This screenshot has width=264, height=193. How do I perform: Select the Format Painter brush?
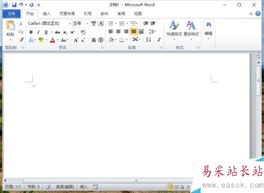pos(21,40)
